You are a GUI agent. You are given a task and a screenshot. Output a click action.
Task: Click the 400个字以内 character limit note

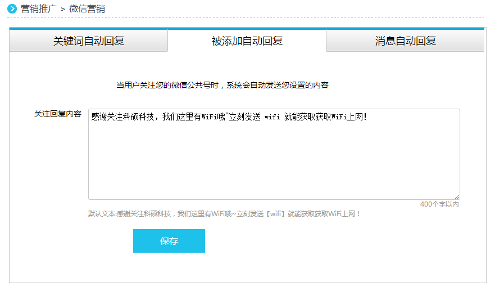tap(439, 204)
